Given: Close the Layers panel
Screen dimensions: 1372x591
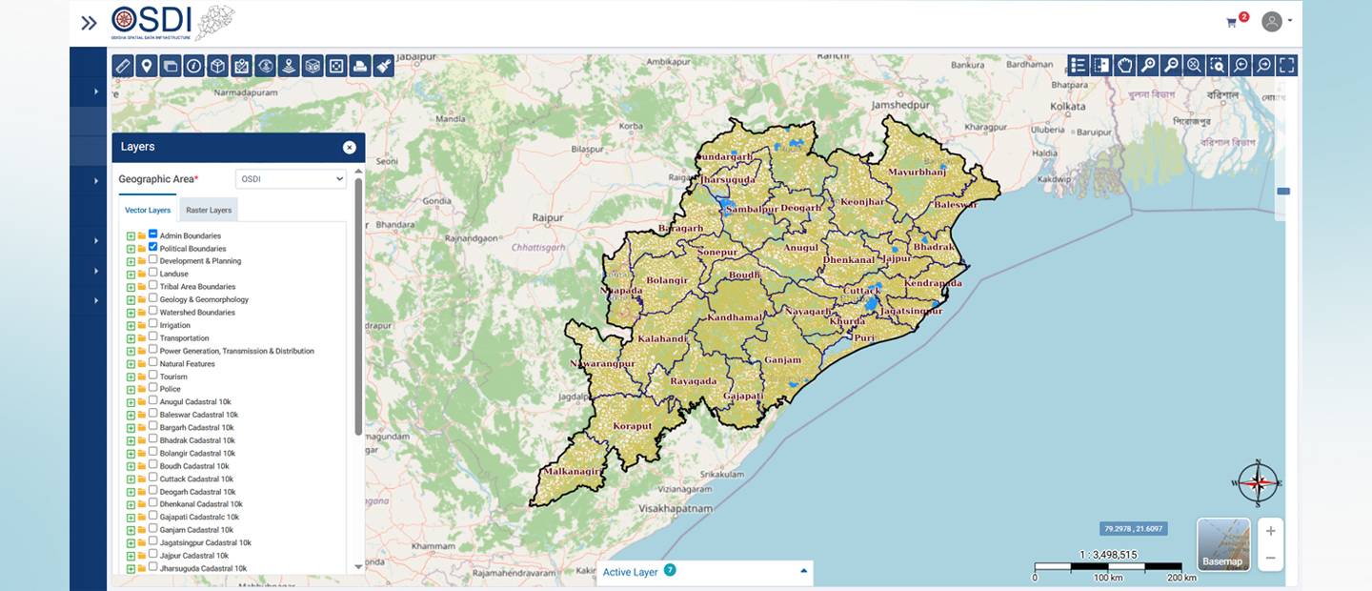Looking at the screenshot, I should (x=350, y=147).
